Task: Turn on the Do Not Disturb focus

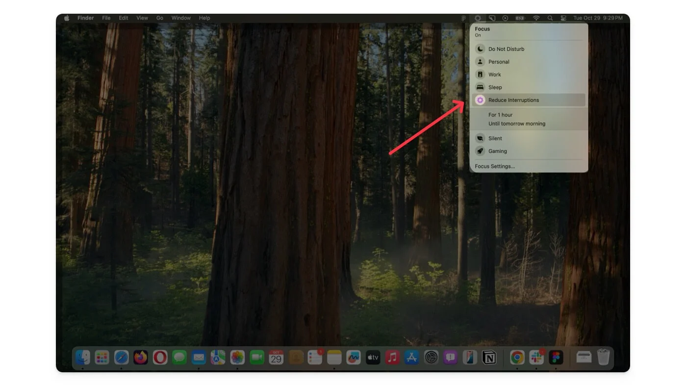Action: point(529,49)
